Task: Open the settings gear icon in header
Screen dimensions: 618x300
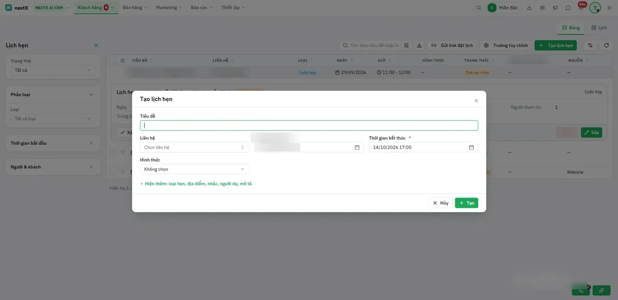Action: coord(542,8)
